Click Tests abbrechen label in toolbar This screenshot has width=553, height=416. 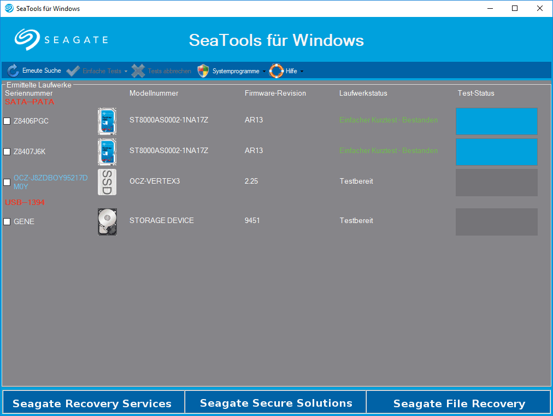pyautogui.click(x=169, y=71)
